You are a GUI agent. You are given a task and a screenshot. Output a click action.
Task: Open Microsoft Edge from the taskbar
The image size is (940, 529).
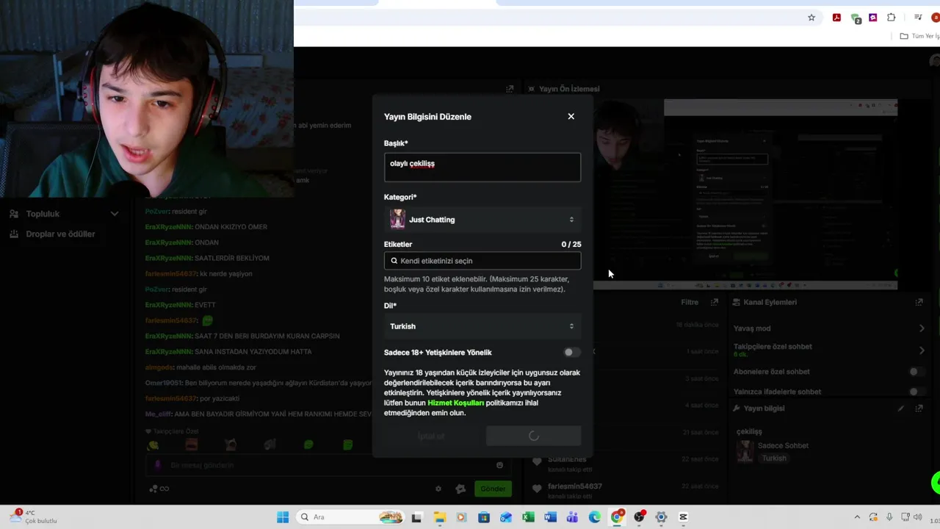point(594,517)
